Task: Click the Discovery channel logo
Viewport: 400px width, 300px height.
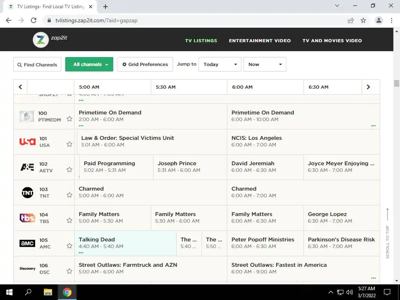Action: (27, 268)
